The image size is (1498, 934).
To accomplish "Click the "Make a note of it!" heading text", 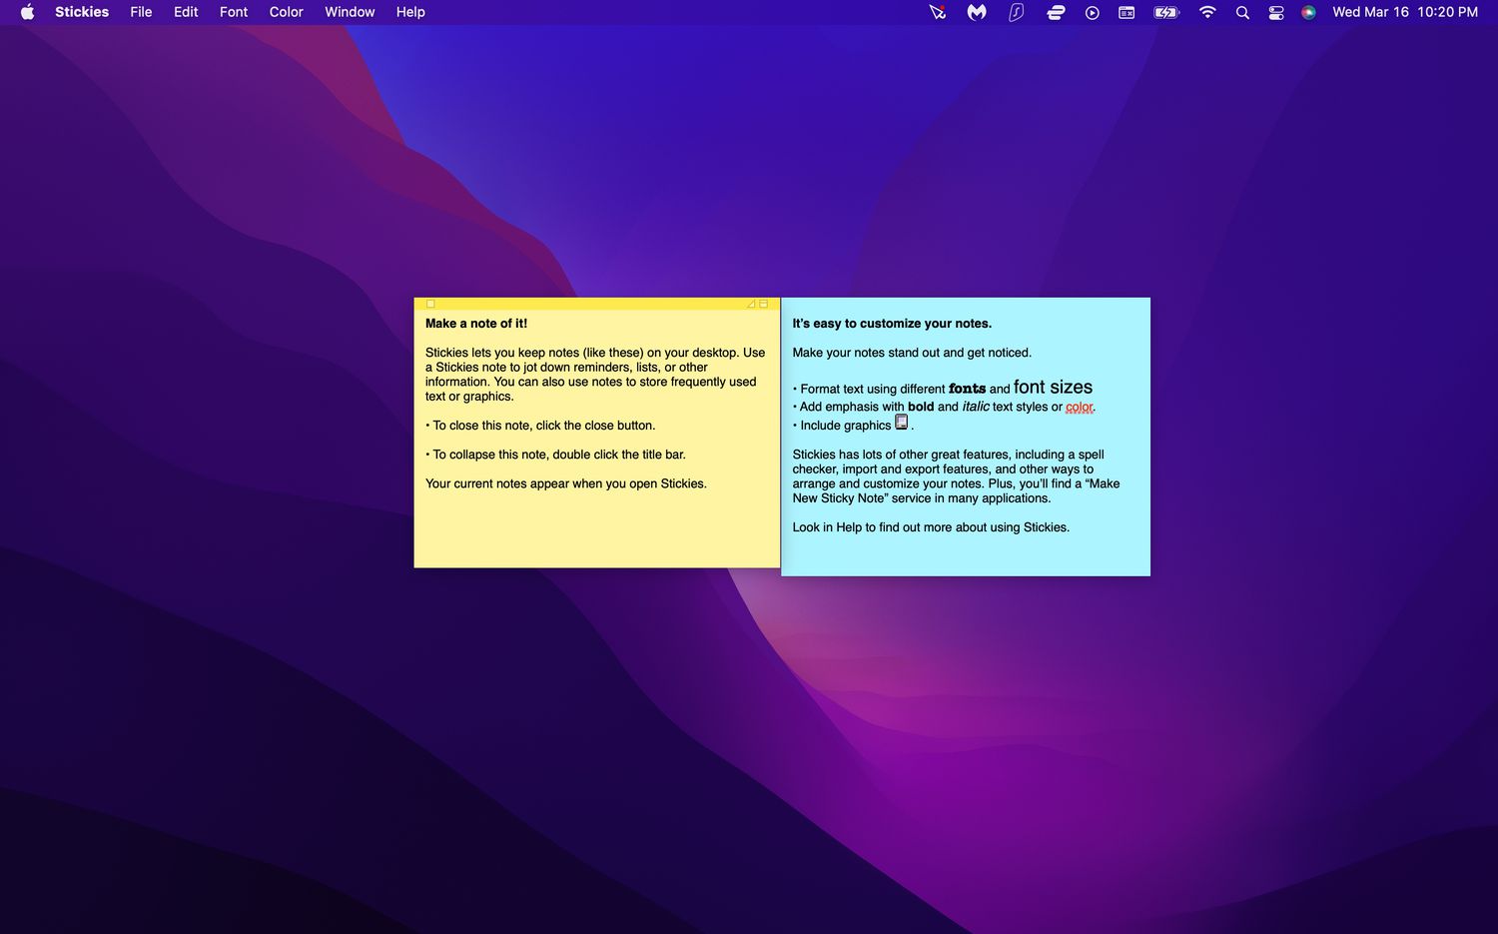I will [476, 324].
